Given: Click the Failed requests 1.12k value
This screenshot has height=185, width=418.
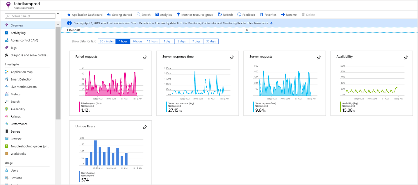Looking at the screenshot, I should click(85, 110).
